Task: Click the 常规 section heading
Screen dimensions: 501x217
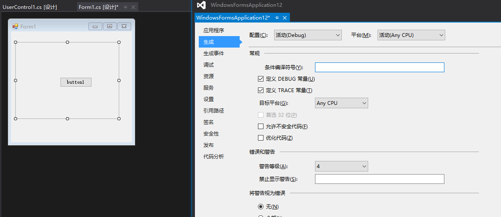Action: coord(255,53)
